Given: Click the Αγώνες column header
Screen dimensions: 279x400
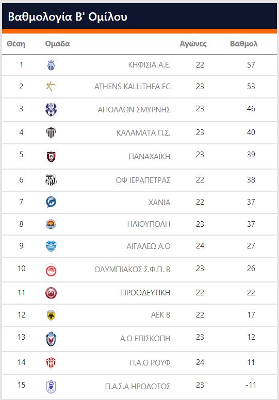Looking at the screenshot, I should pyautogui.click(x=193, y=44).
